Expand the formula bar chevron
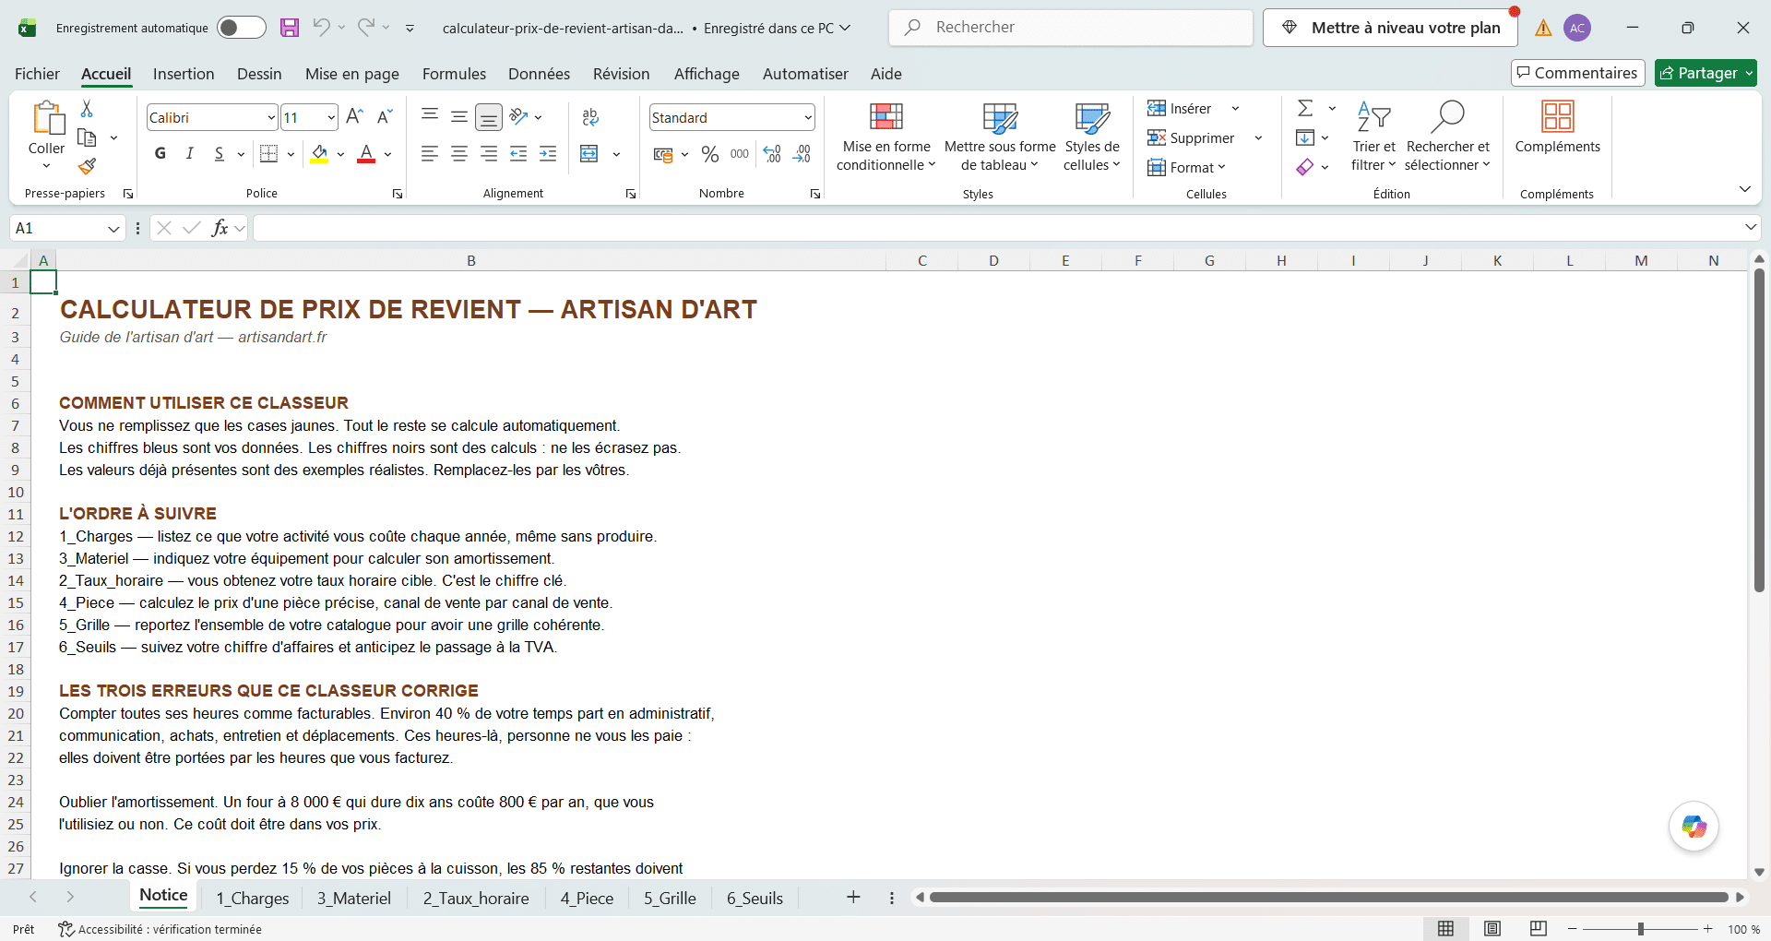 tap(1750, 227)
